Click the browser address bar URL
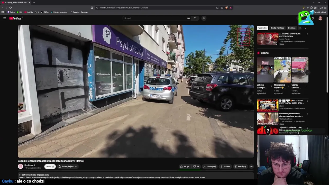This screenshot has width=329, height=185. click(x=124, y=8)
